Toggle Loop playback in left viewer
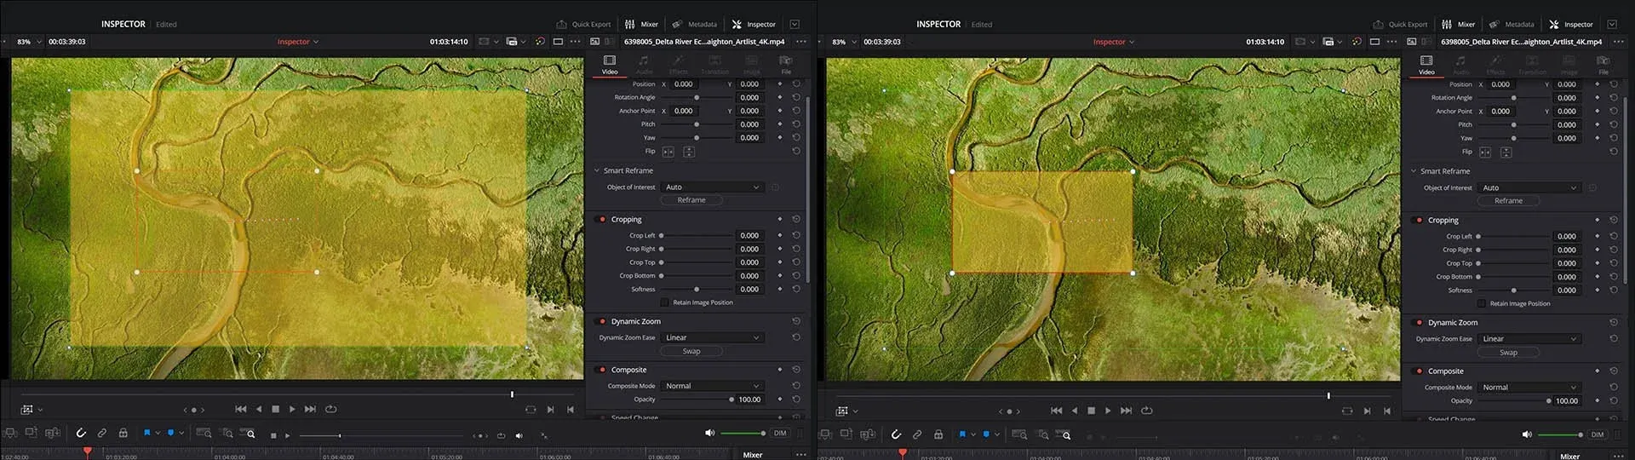 click(331, 409)
